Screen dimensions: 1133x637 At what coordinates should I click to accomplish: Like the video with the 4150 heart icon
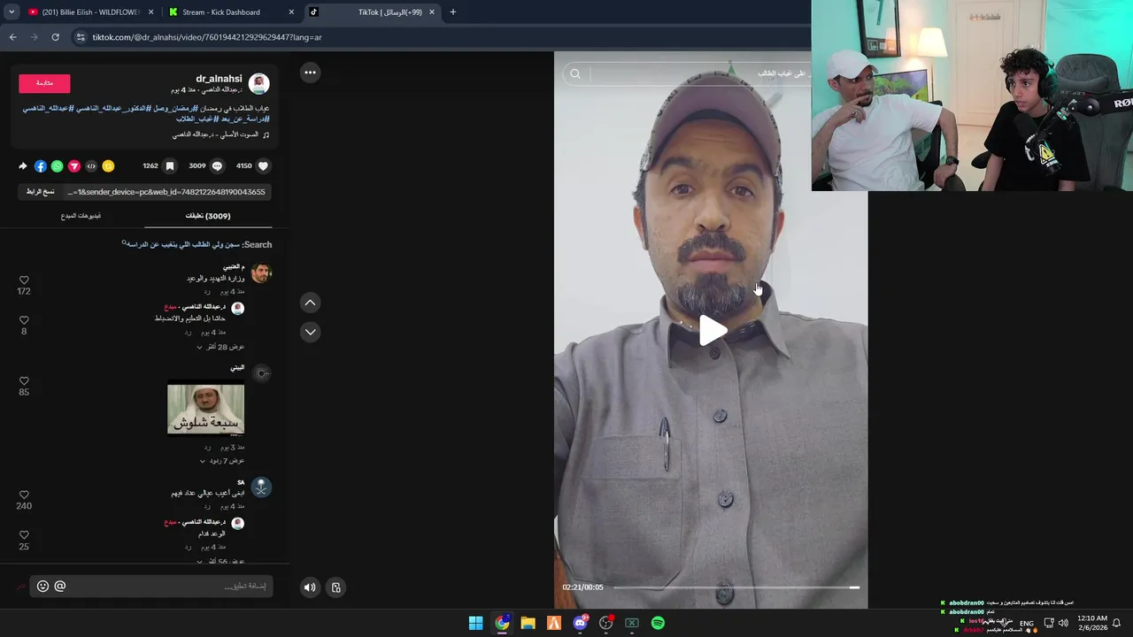tap(263, 165)
